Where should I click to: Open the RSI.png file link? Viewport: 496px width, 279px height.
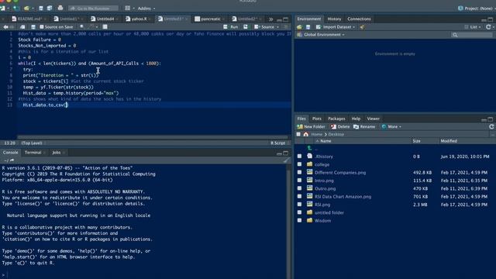coord(322,205)
